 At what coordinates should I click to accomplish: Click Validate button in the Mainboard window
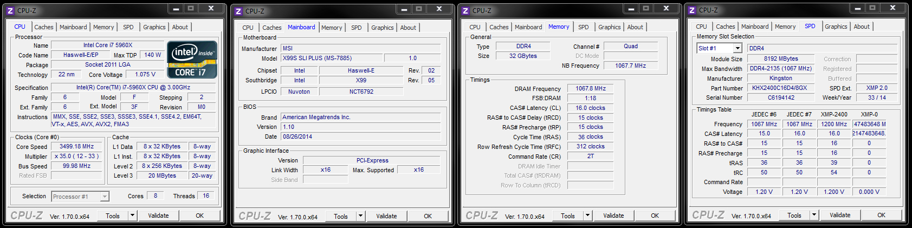(x=387, y=216)
